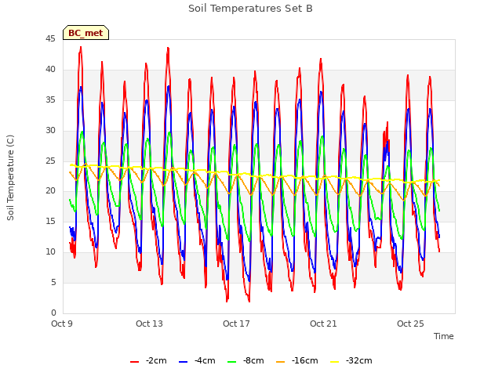The height and width of the screenshot is (376, 502).
Task: Click the BC_met annotation box
Action: pyautogui.click(x=85, y=33)
